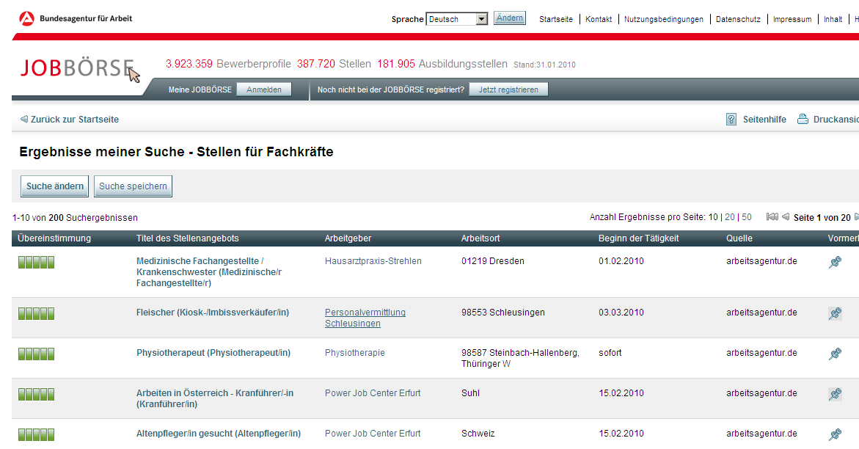Click the Suche ändern button
The height and width of the screenshot is (449, 859).
click(x=55, y=186)
